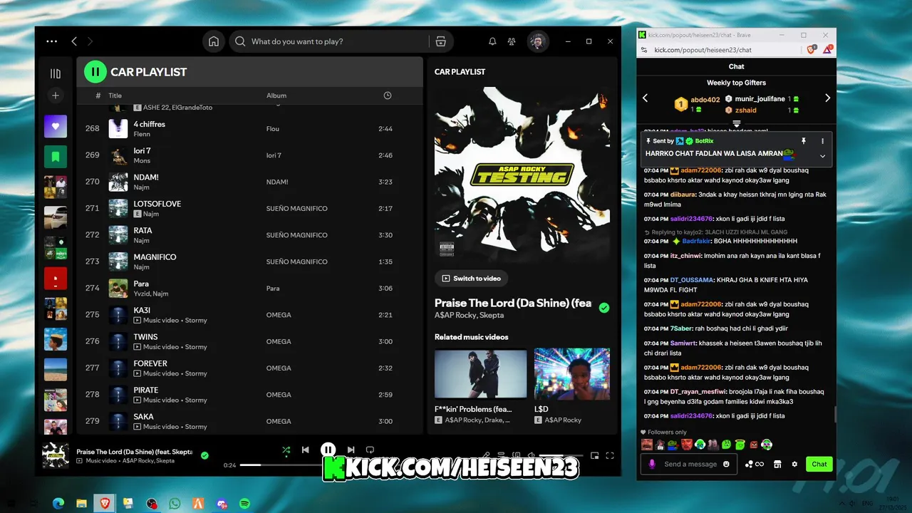Sort tracks by Title column
Screen dimensions: 912x513
[x=115, y=95]
